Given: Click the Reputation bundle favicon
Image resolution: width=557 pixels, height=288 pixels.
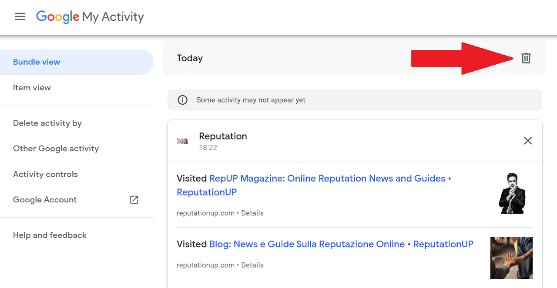Looking at the screenshot, I should (182, 141).
